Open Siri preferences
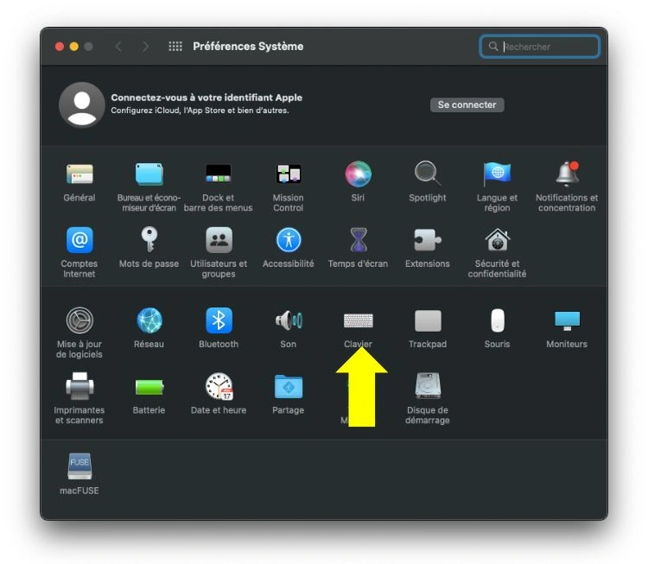The width and height of the screenshot is (648, 564). 358,174
